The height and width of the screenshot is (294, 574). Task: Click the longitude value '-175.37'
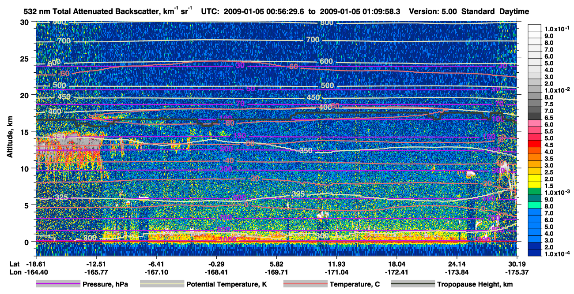[x=517, y=272]
